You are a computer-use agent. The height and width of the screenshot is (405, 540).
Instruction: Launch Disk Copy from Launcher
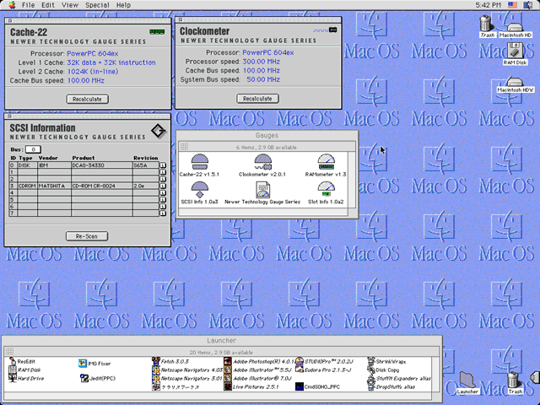[x=383, y=370]
